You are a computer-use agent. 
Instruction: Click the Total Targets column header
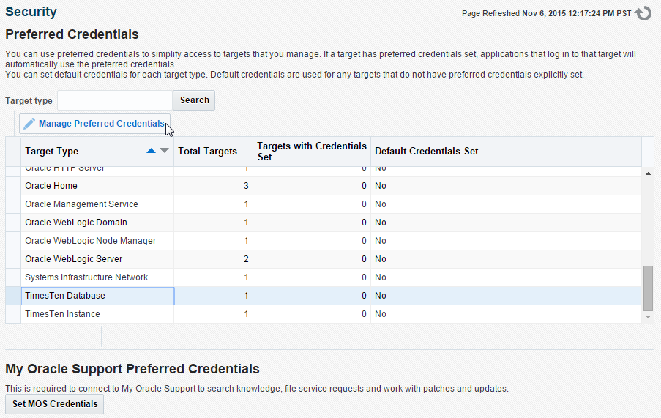208,152
